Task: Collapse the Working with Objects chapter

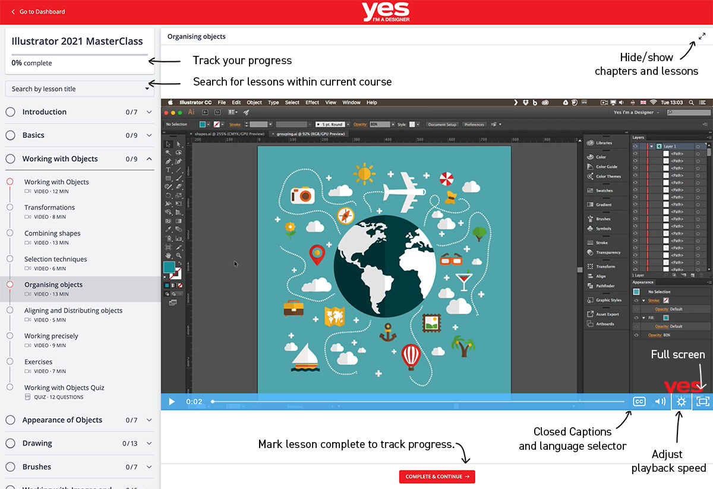Action: (149, 159)
